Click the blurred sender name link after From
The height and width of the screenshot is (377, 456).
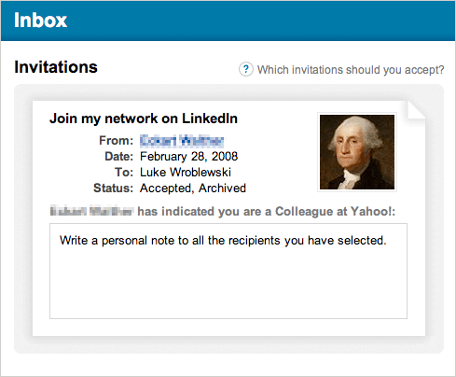pos(182,141)
